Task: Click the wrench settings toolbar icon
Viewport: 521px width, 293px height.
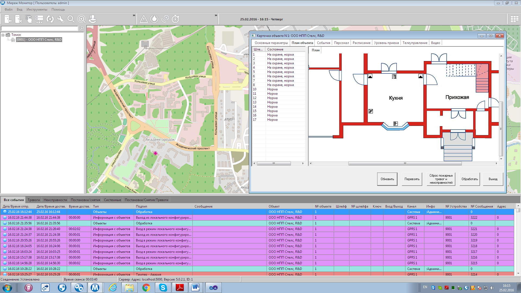Action: click(x=60, y=19)
